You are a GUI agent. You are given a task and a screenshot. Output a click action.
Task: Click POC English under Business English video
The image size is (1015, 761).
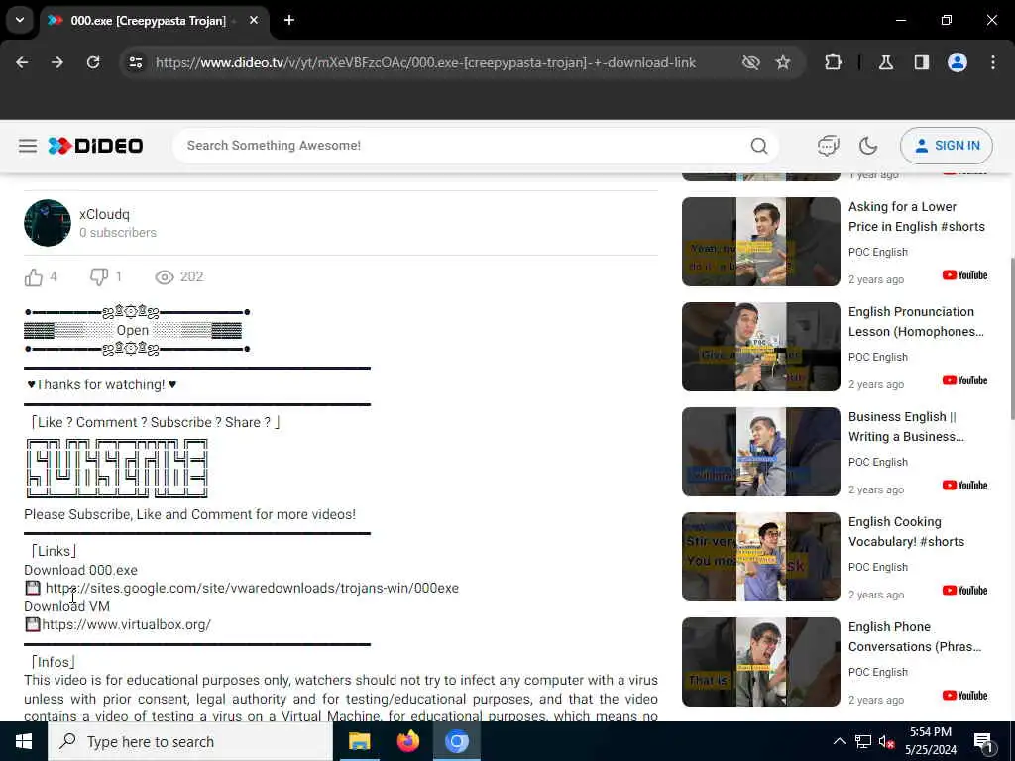pyautogui.click(x=878, y=462)
